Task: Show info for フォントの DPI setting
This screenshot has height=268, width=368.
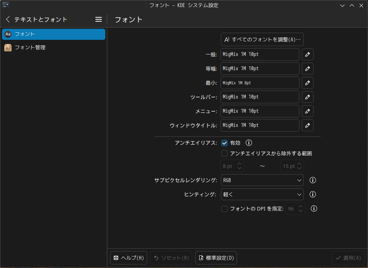Action: [314, 208]
